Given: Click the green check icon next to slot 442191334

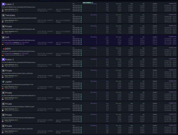Looking at the screenshot, I should click(81, 7).
